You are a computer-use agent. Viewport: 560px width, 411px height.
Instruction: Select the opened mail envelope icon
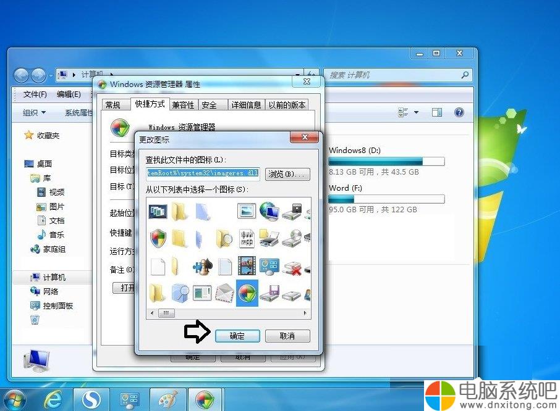coord(224,293)
